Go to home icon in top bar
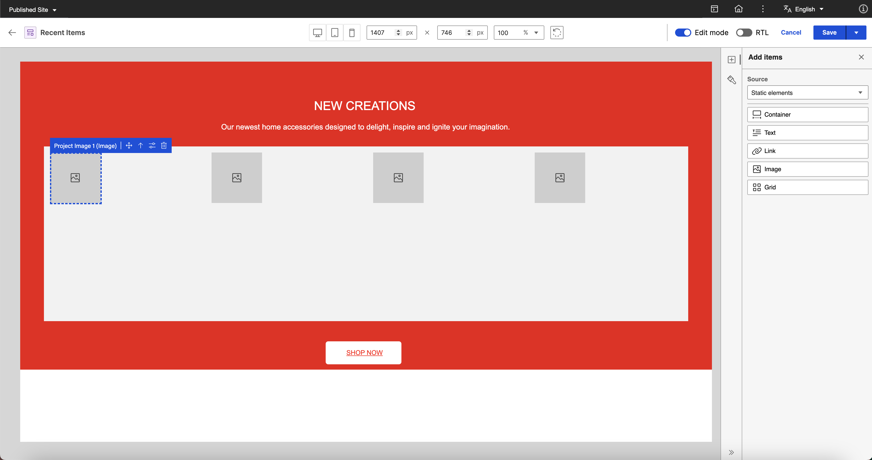 (x=739, y=9)
